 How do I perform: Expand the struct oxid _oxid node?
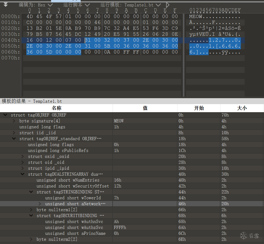23,157
